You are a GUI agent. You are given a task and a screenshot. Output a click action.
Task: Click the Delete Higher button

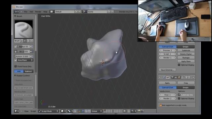(186, 54)
